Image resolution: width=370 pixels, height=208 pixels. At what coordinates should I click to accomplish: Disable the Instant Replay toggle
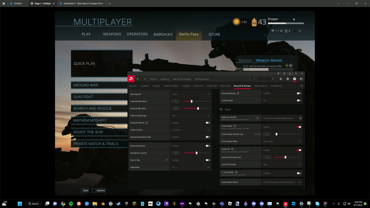point(299,127)
